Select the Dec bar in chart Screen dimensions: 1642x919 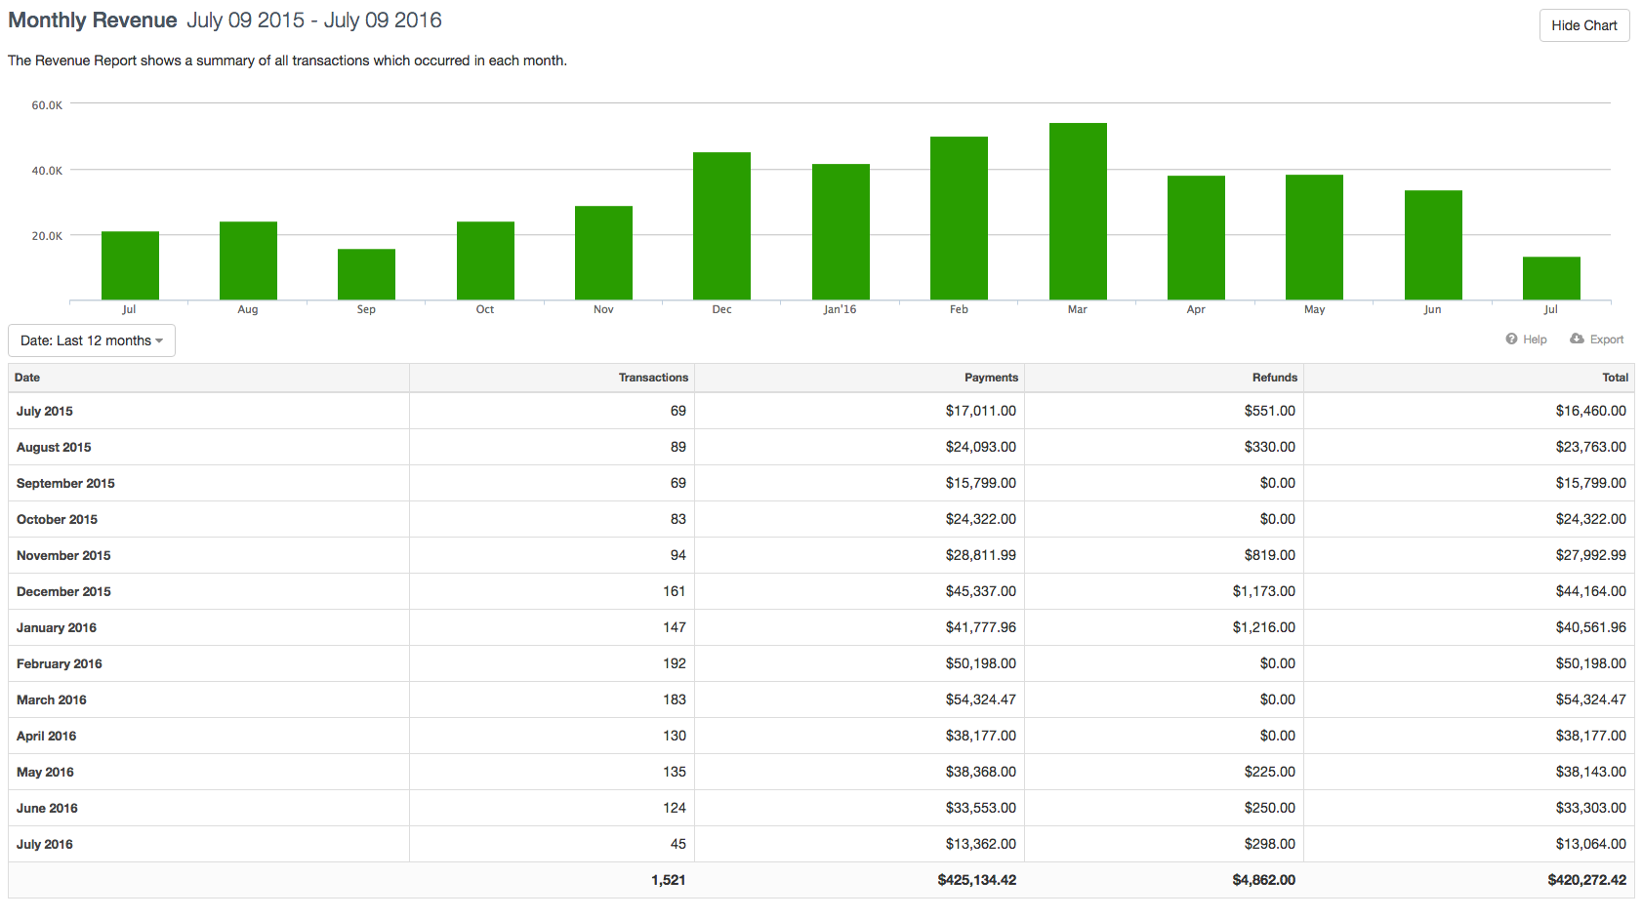[x=721, y=225]
